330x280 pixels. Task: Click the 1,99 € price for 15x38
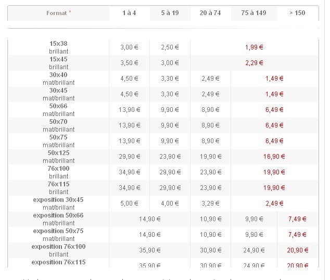[x=254, y=47]
